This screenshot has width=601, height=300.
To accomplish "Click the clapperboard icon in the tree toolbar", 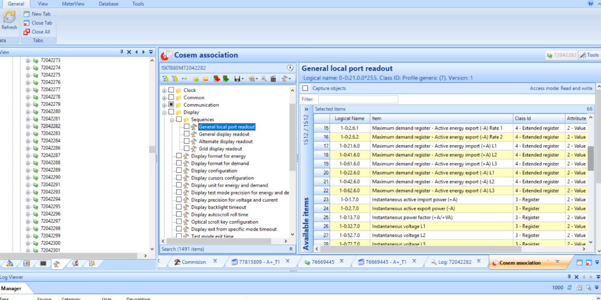I will click(x=273, y=79).
